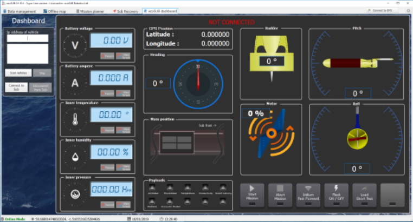Image resolution: width=413 pixels, height=222 pixels.
Task: Click Record under Battery voltage
Action: click(107, 56)
